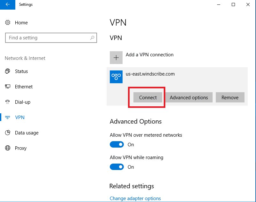Remove the us-east.windscribe.com connection
This screenshot has width=256, height=202.
(230, 98)
